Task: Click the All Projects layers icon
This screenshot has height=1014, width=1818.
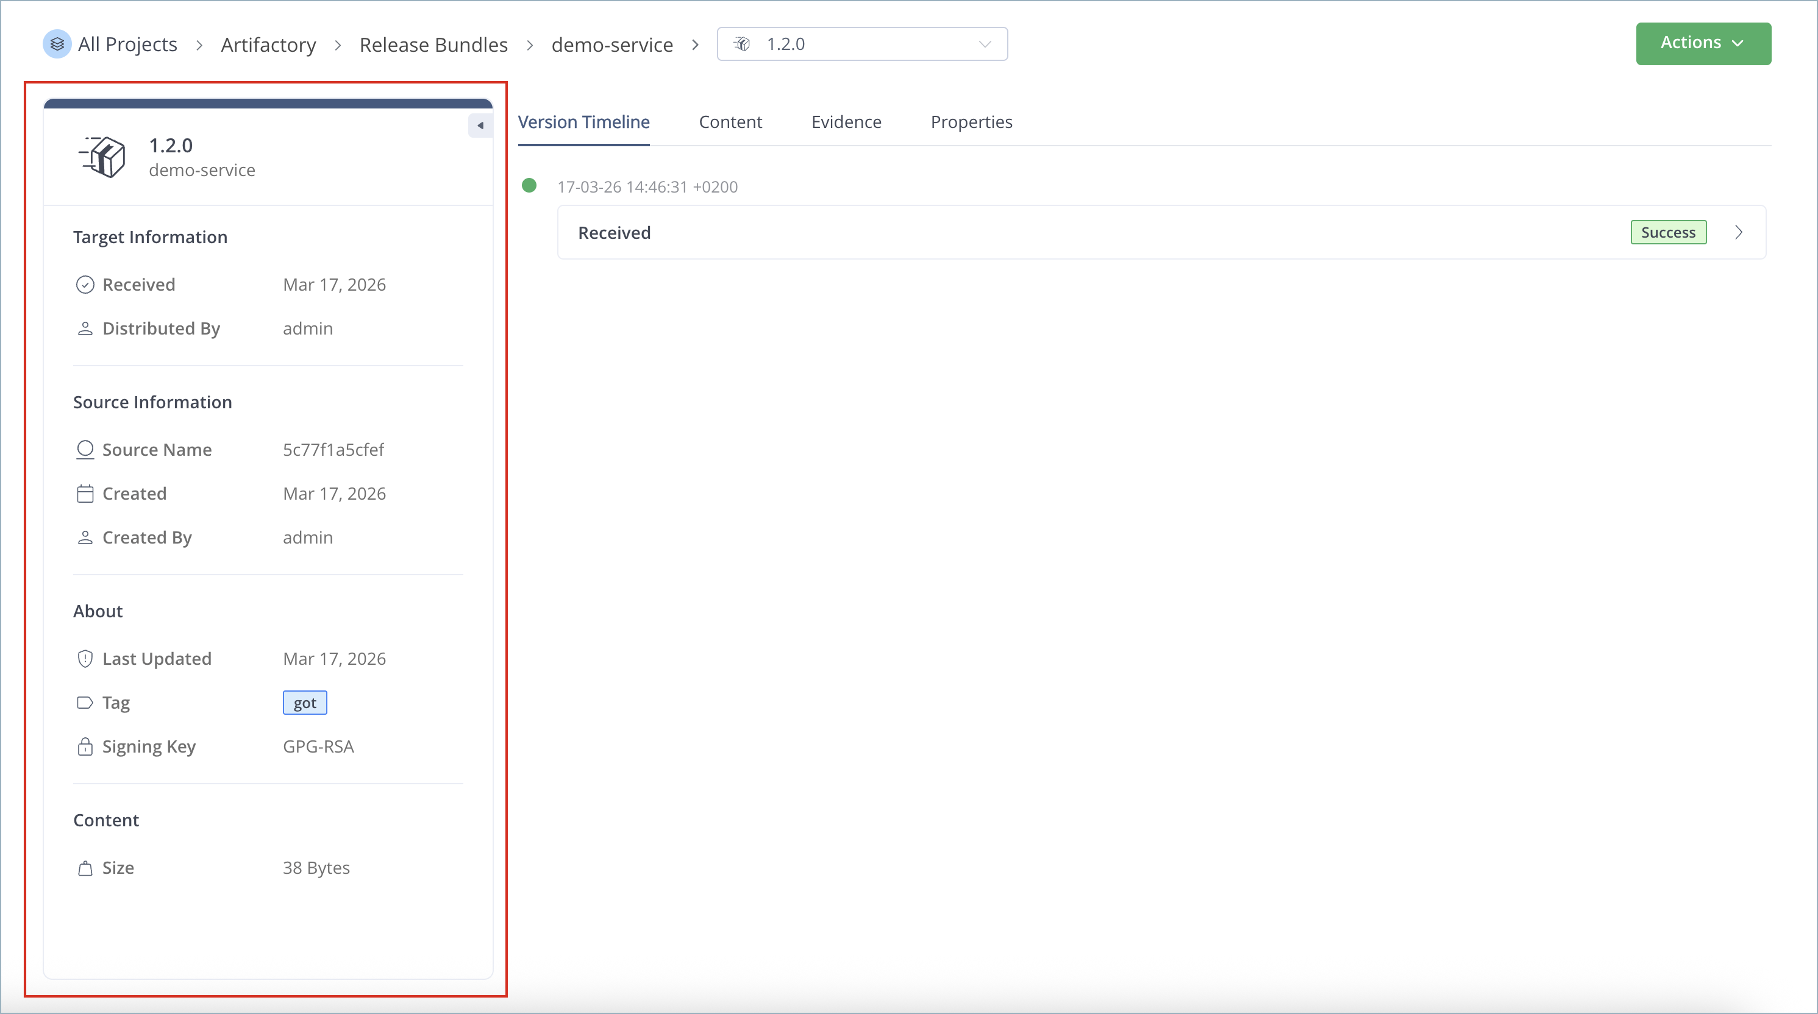Action: (57, 44)
